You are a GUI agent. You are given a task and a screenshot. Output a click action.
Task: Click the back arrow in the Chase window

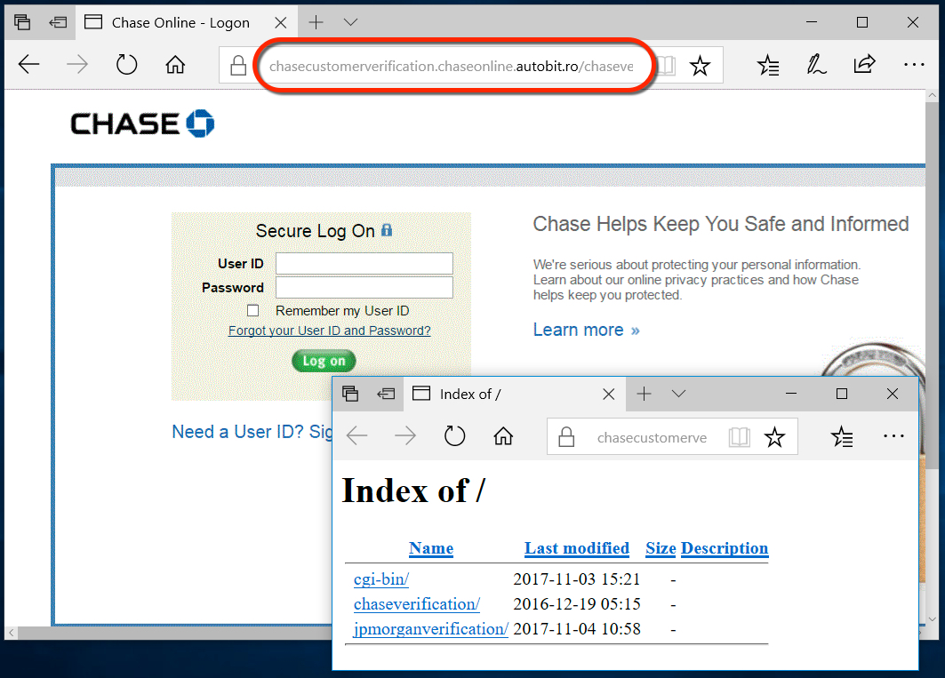[x=28, y=65]
